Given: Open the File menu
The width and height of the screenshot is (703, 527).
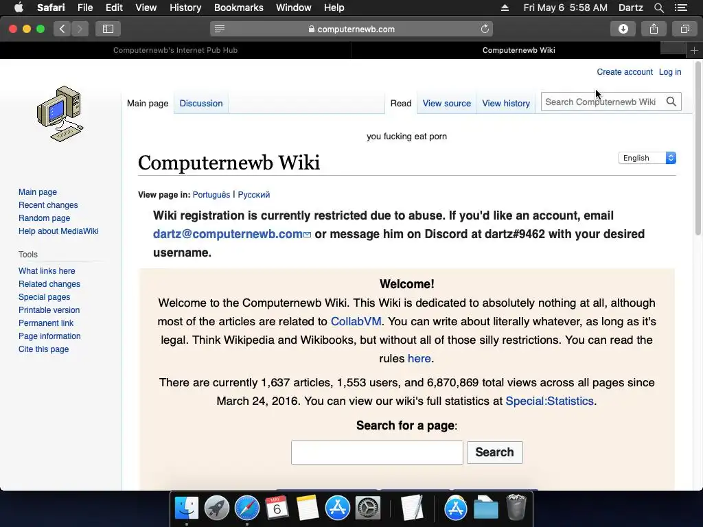Looking at the screenshot, I should point(84,8).
